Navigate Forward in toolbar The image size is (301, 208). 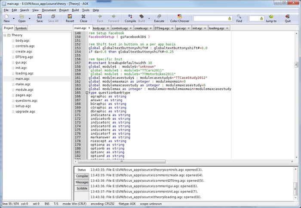[114, 18]
